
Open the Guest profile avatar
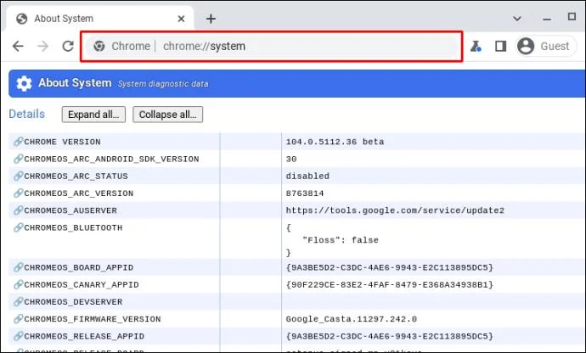coord(526,47)
